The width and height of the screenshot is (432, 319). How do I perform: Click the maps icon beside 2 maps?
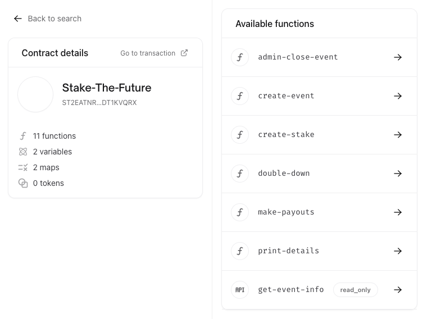(23, 167)
